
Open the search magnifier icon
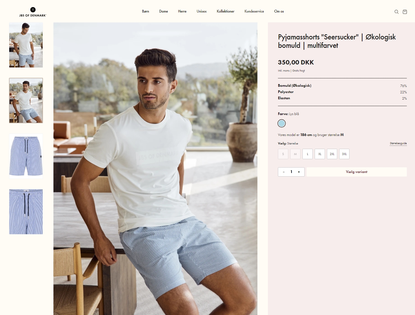[397, 12]
